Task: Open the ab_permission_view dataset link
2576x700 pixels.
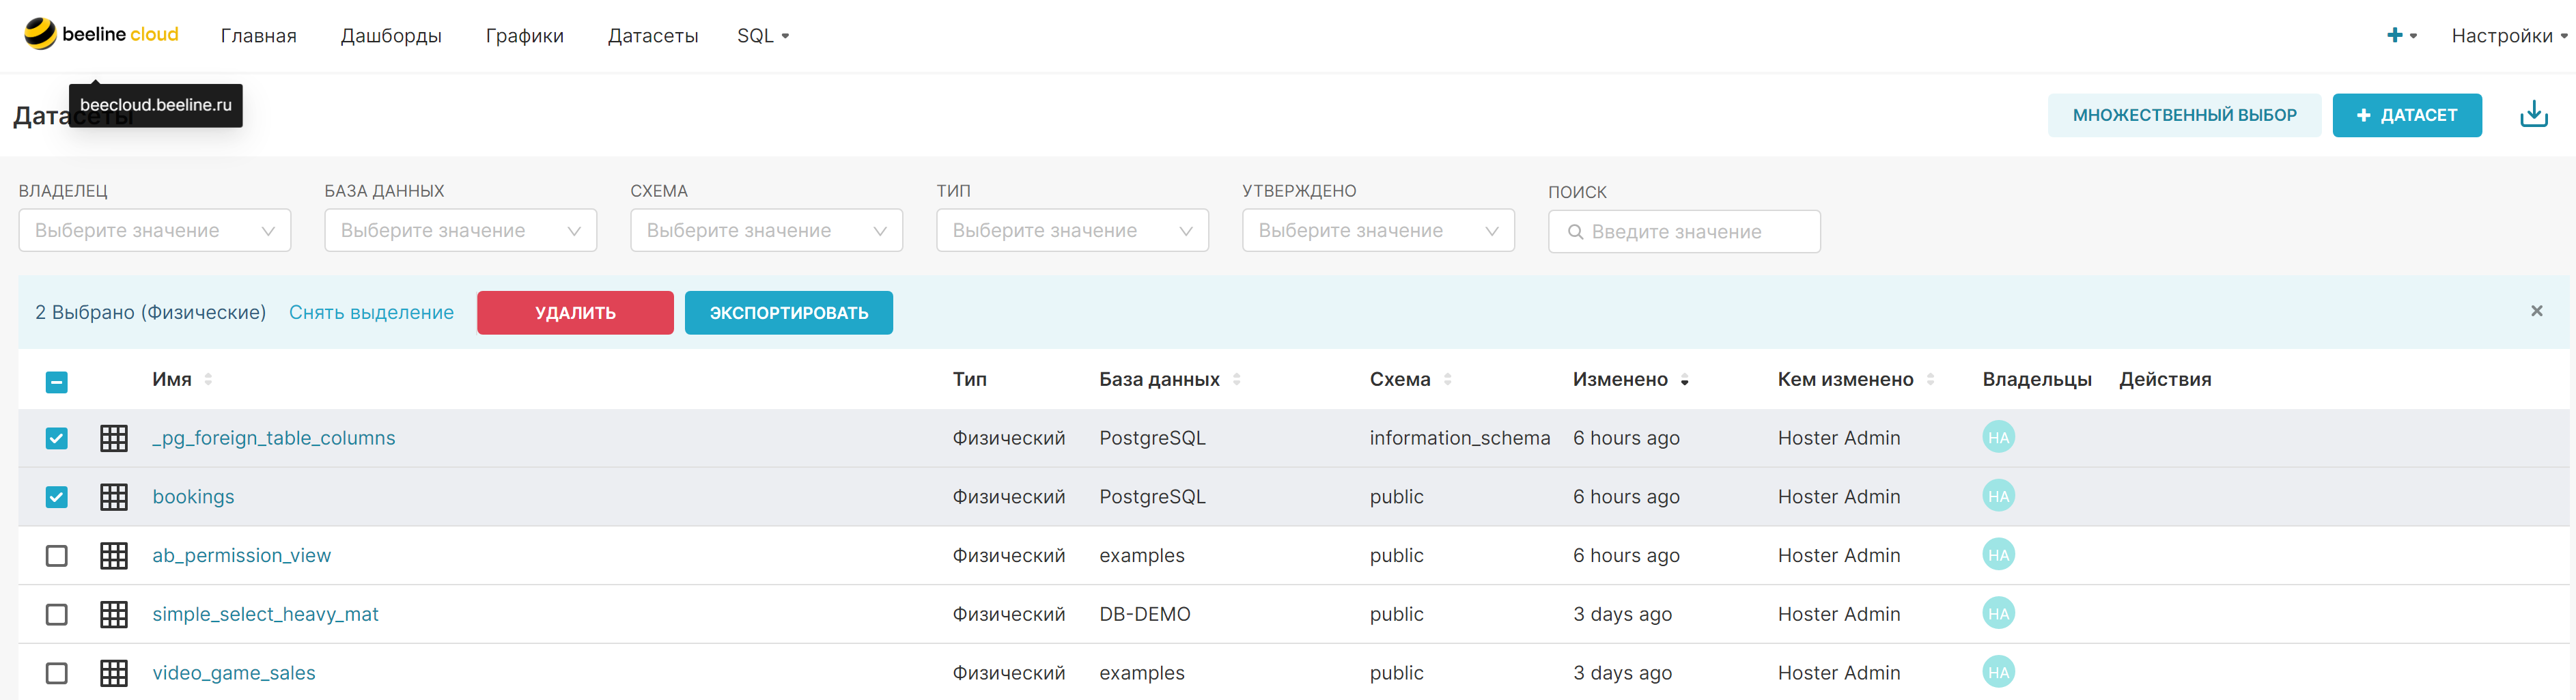Action: 241,555
